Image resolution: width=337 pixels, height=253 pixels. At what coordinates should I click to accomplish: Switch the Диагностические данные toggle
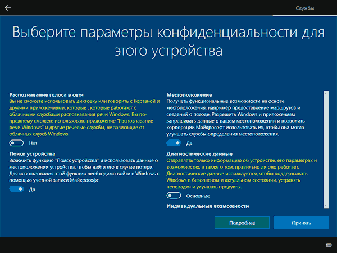(x=174, y=196)
